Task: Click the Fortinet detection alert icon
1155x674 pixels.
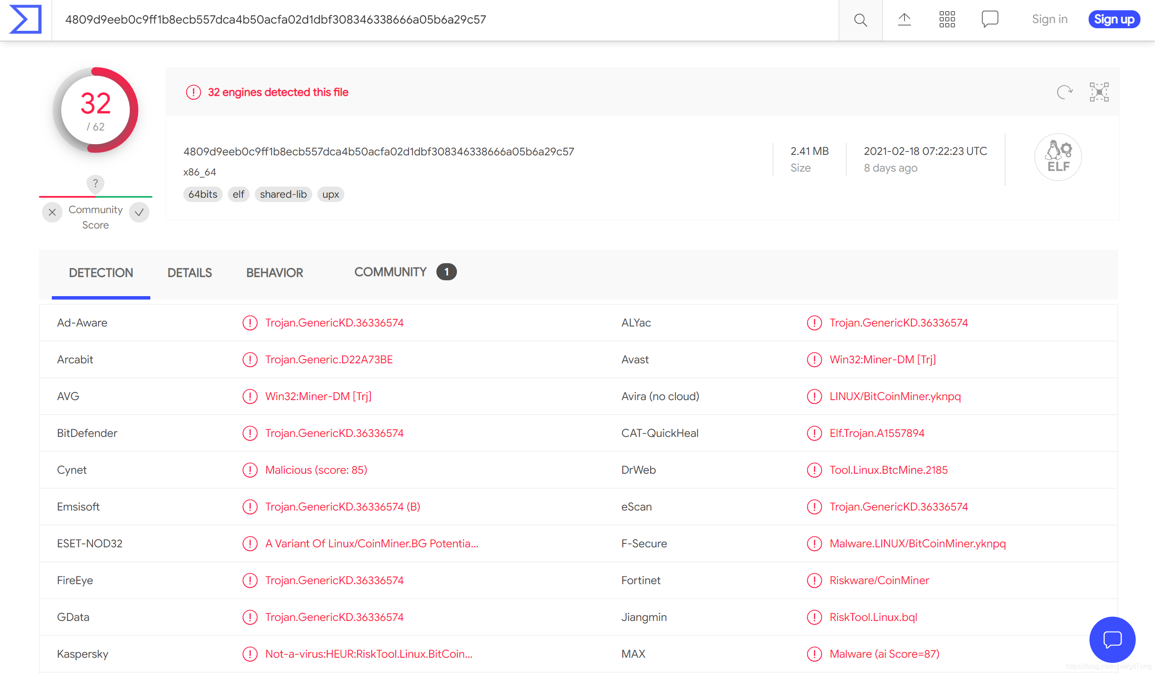Action: pos(814,580)
